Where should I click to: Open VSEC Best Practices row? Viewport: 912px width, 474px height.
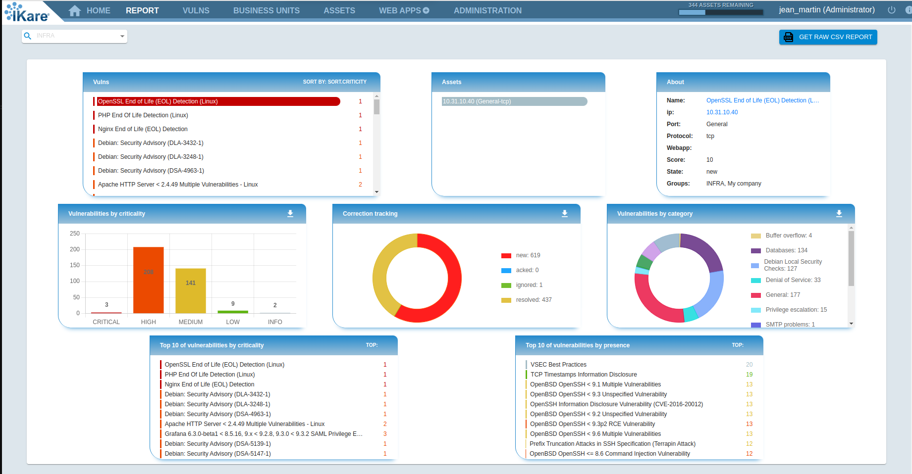click(639, 365)
